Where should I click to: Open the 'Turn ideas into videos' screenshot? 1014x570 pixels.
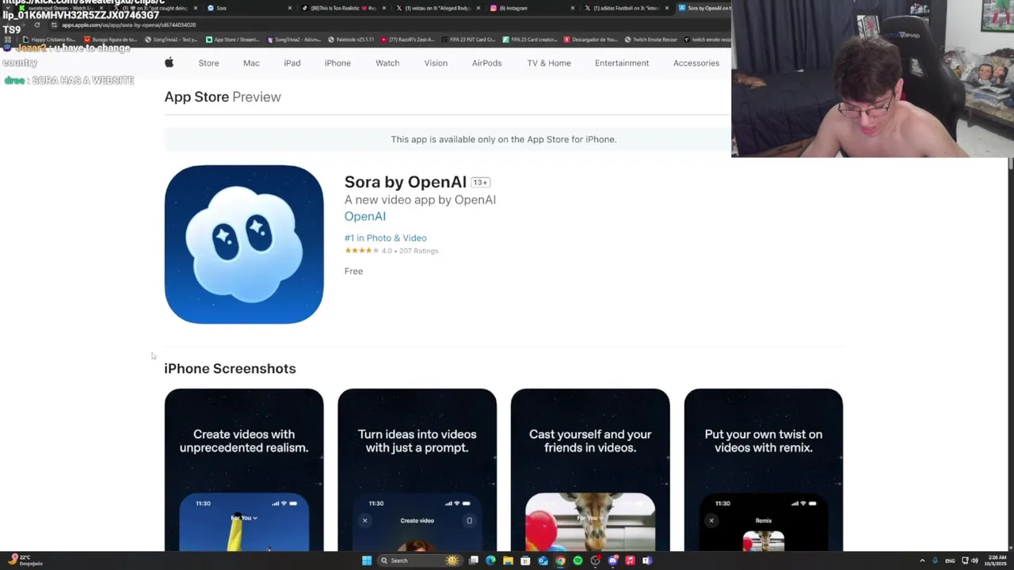(417, 469)
